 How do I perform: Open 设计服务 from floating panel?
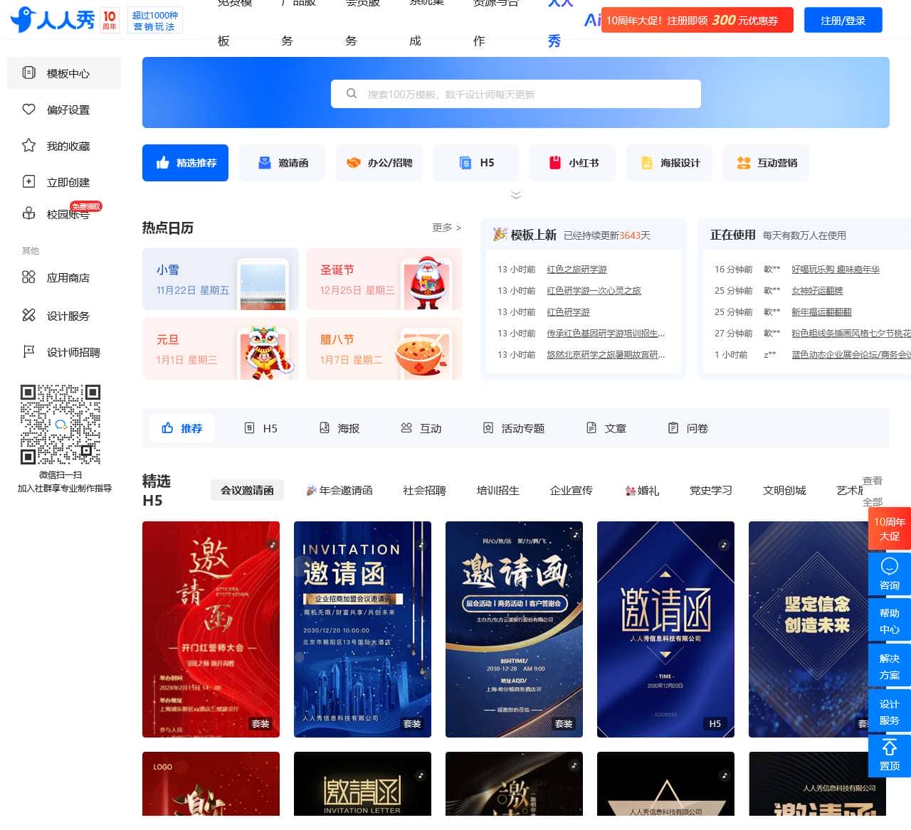click(x=890, y=712)
